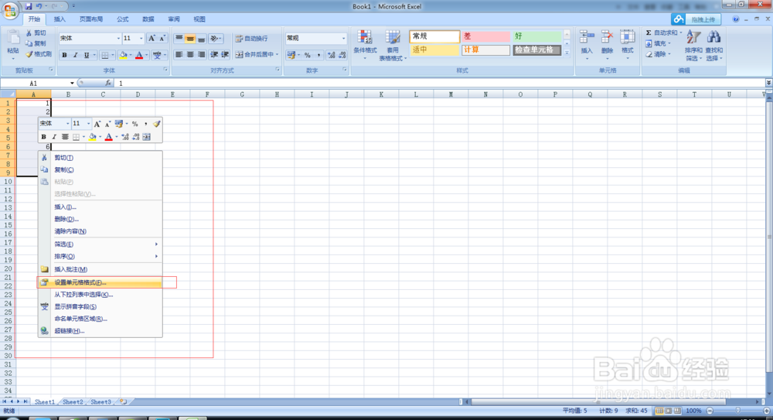Open the Sheet2 worksheet tab
The width and height of the screenshot is (773, 420).
point(73,401)
